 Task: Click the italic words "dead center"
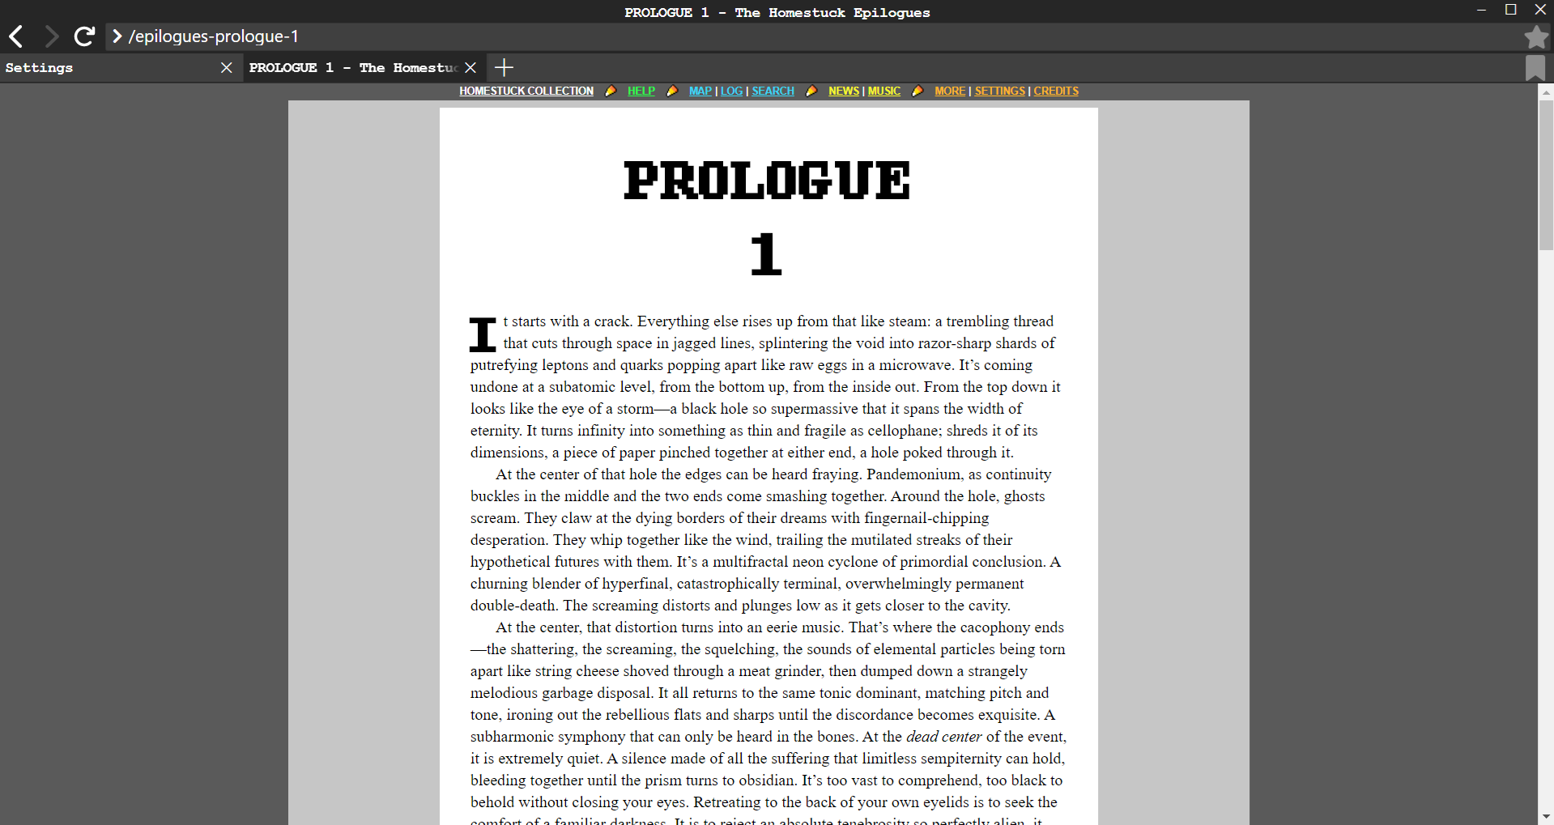click(943, 737)
